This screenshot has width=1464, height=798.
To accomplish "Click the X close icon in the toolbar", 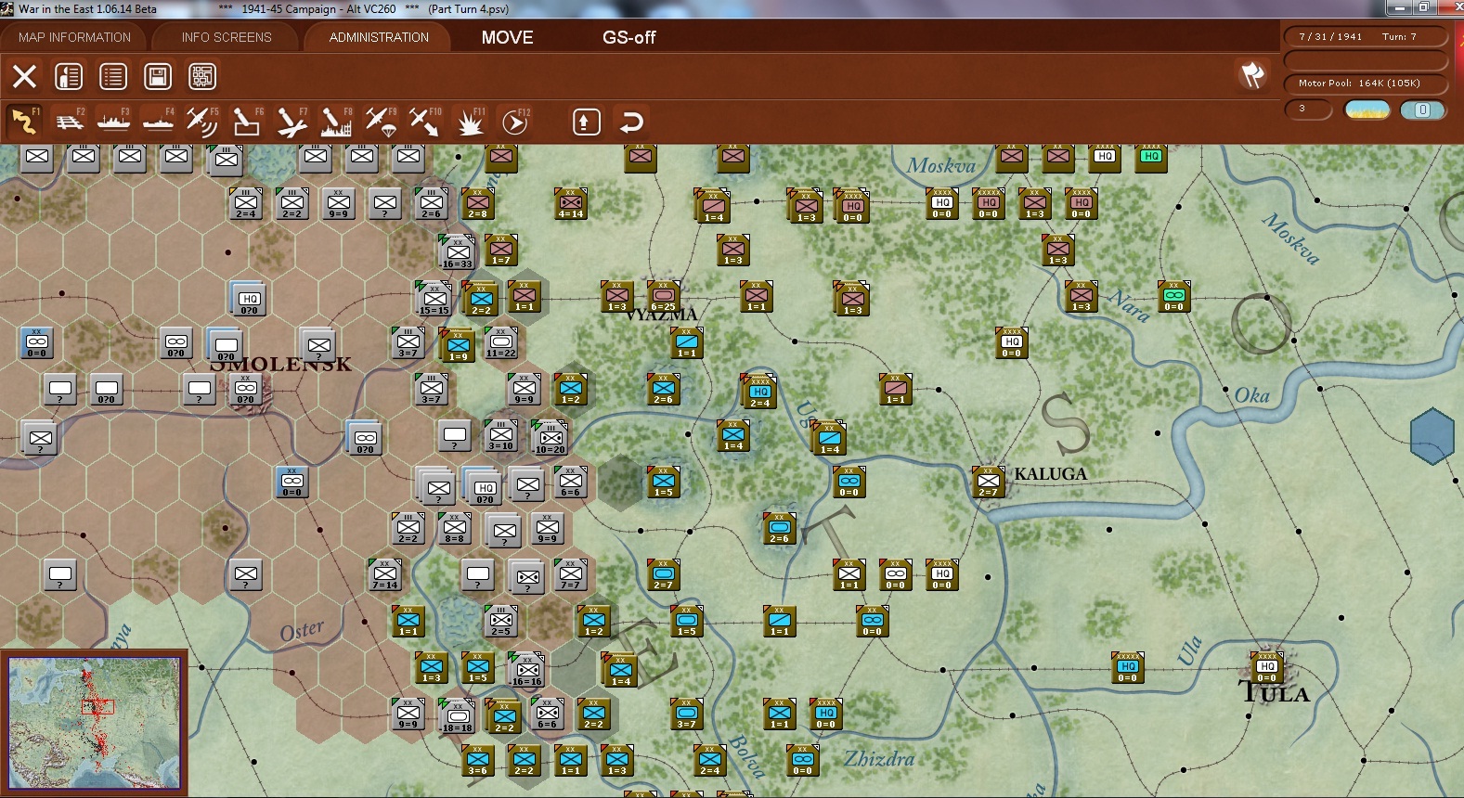I will click(x=25, y=76).
